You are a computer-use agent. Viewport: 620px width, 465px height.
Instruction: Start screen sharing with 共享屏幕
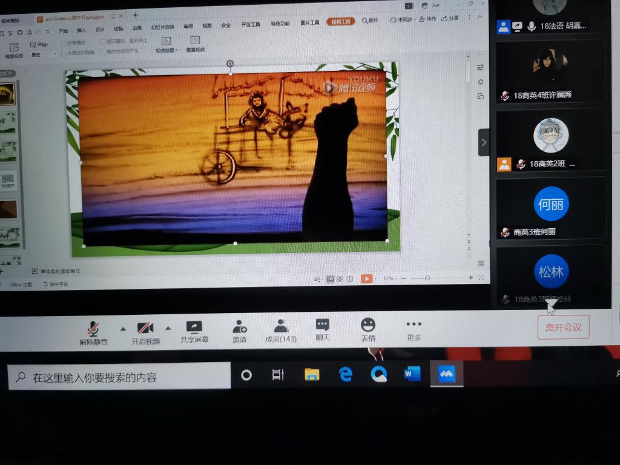point(194,331)
